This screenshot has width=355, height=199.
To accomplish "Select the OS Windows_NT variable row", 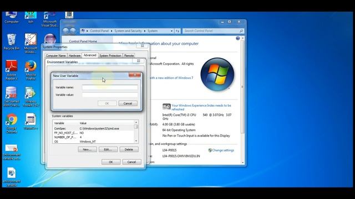I will coord(93,142).
